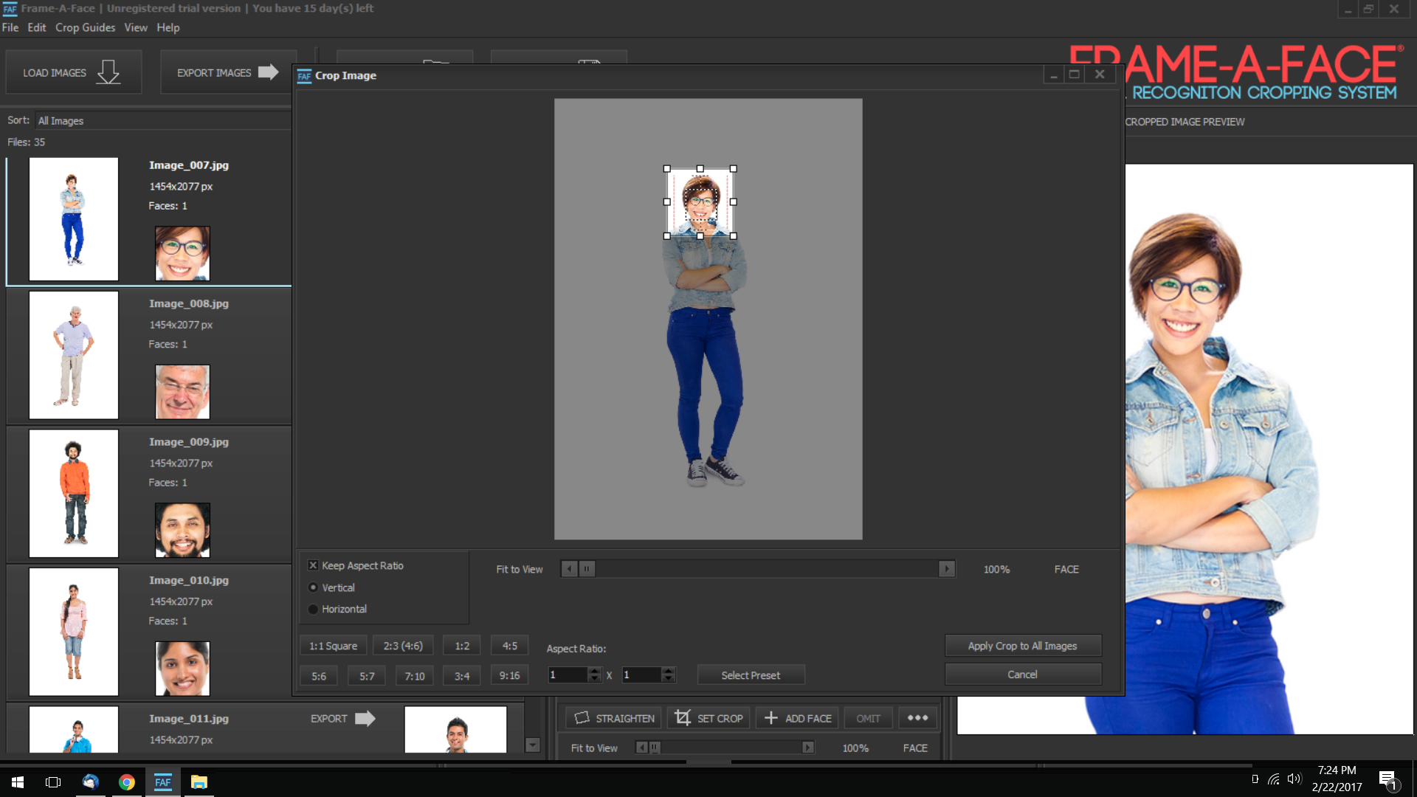This screenshot has width=1417, height=797.
Task: Open File Explorer from the taskbar
Action: pos(198,782)
